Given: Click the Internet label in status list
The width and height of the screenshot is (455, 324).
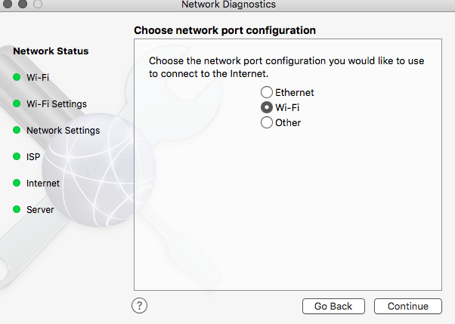Looking at the screenshot, I should pos(43,183).
